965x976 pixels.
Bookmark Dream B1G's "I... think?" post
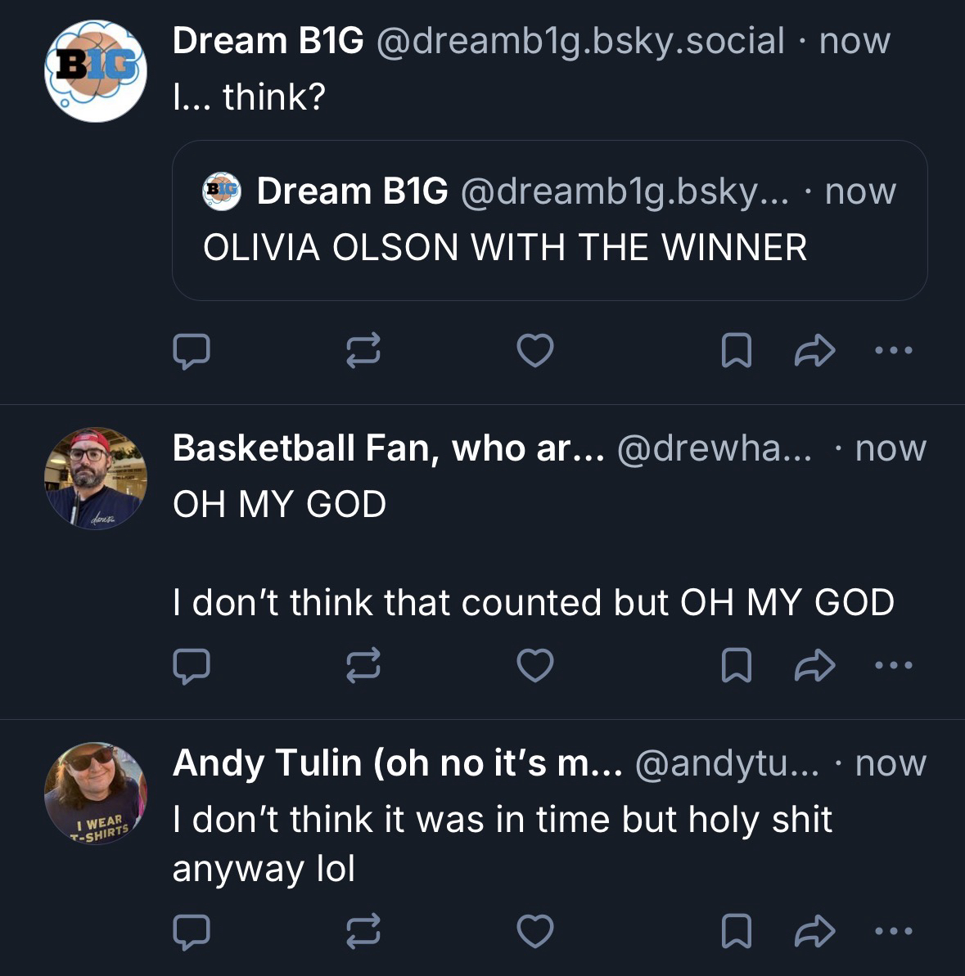click(736, 351)
